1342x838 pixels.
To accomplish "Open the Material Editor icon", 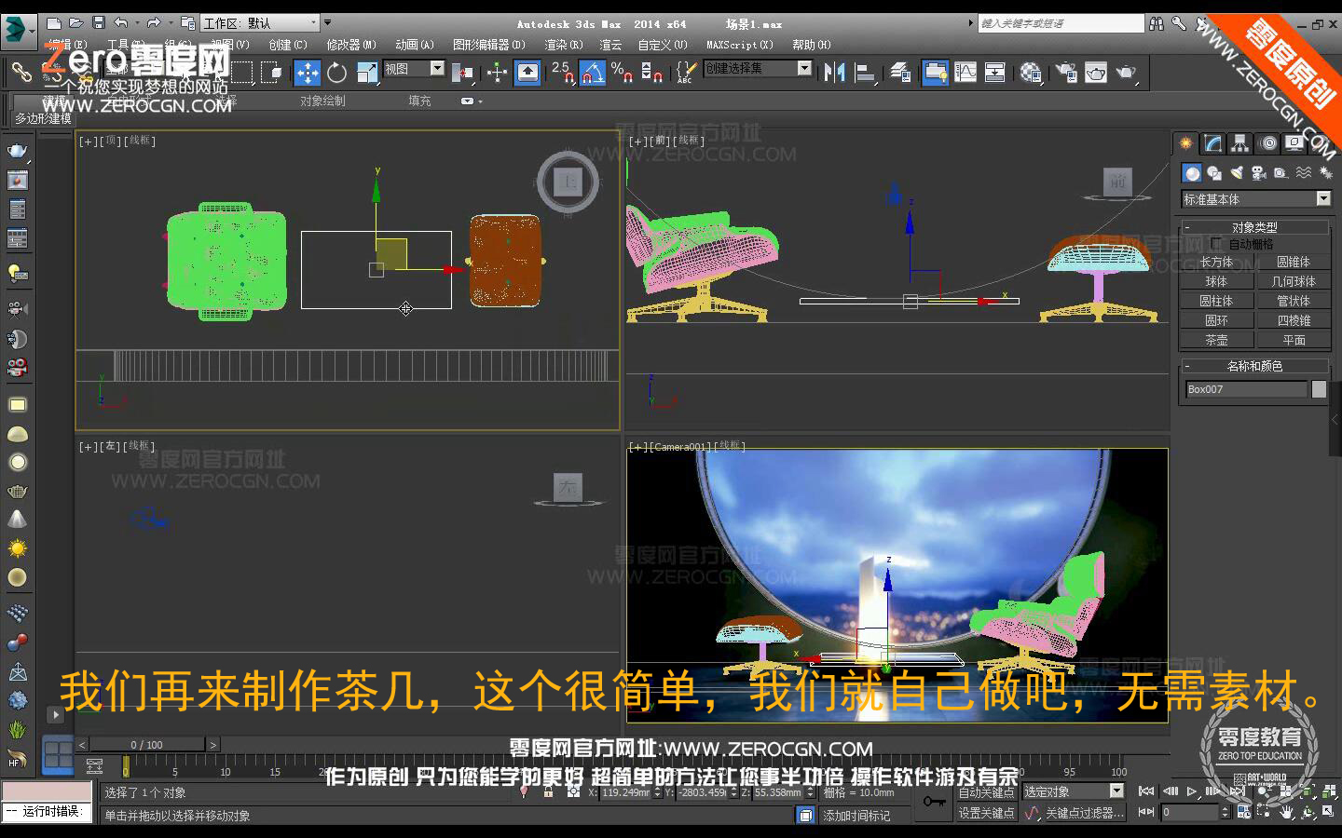I will tap(1030, 72).
